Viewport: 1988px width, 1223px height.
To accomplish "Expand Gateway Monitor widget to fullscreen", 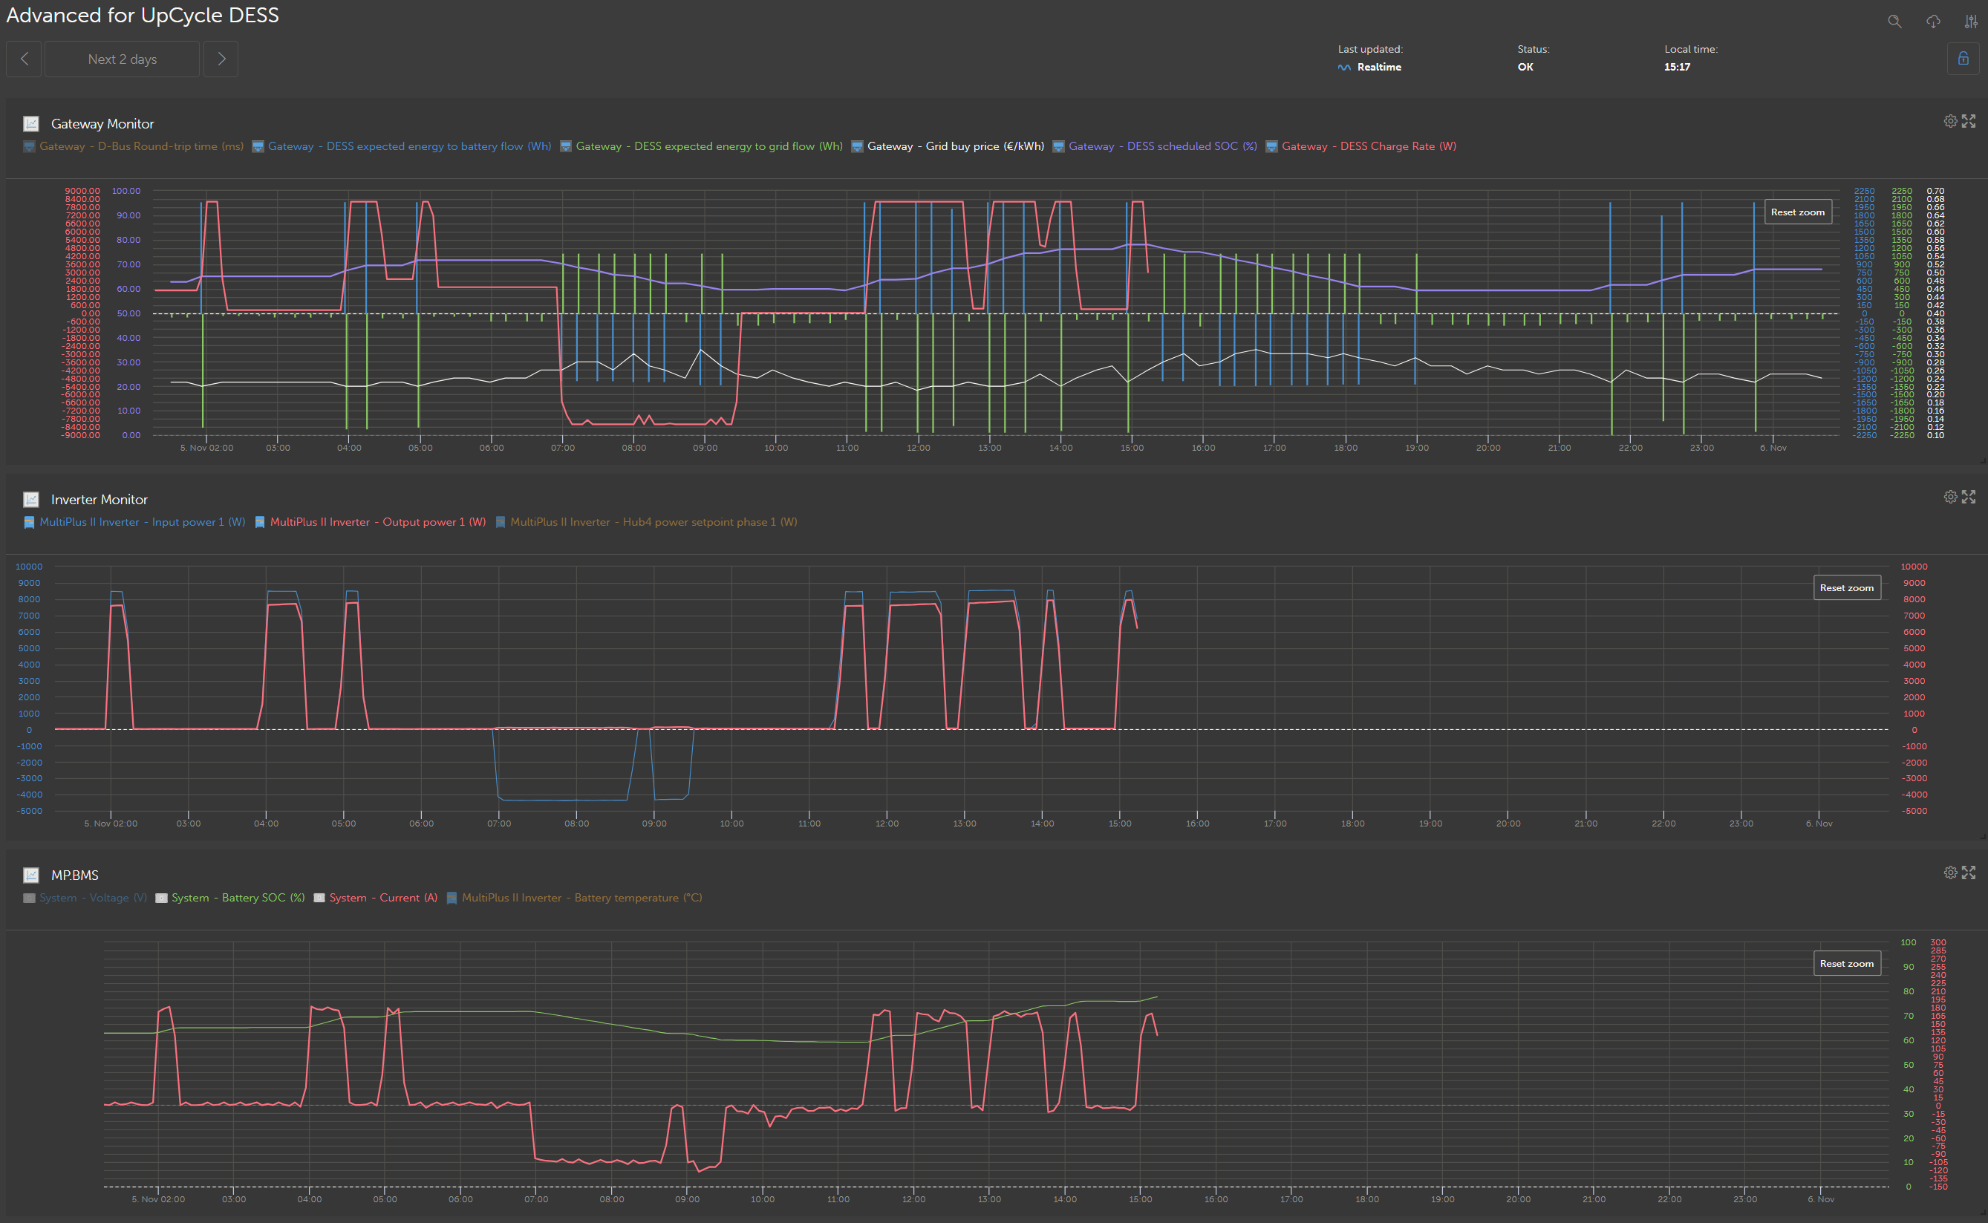I will click(1969, 121).
